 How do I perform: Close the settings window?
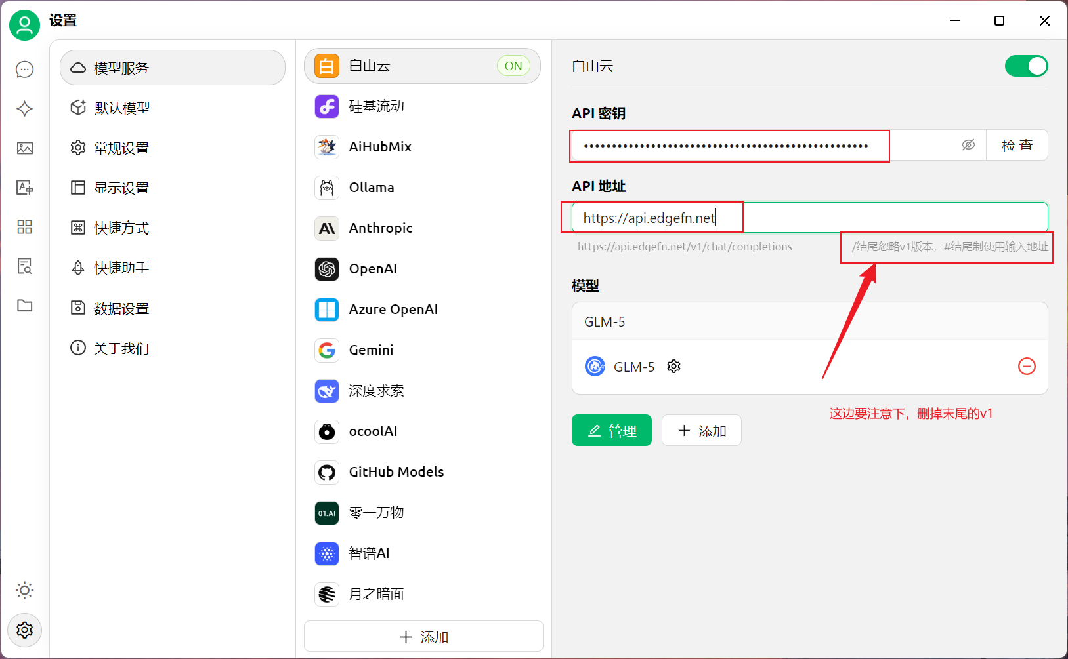pos(1044,20)
